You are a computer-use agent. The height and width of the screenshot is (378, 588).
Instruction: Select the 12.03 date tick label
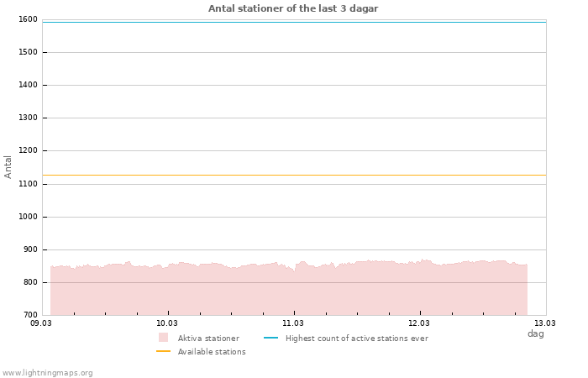pos(419,323)
